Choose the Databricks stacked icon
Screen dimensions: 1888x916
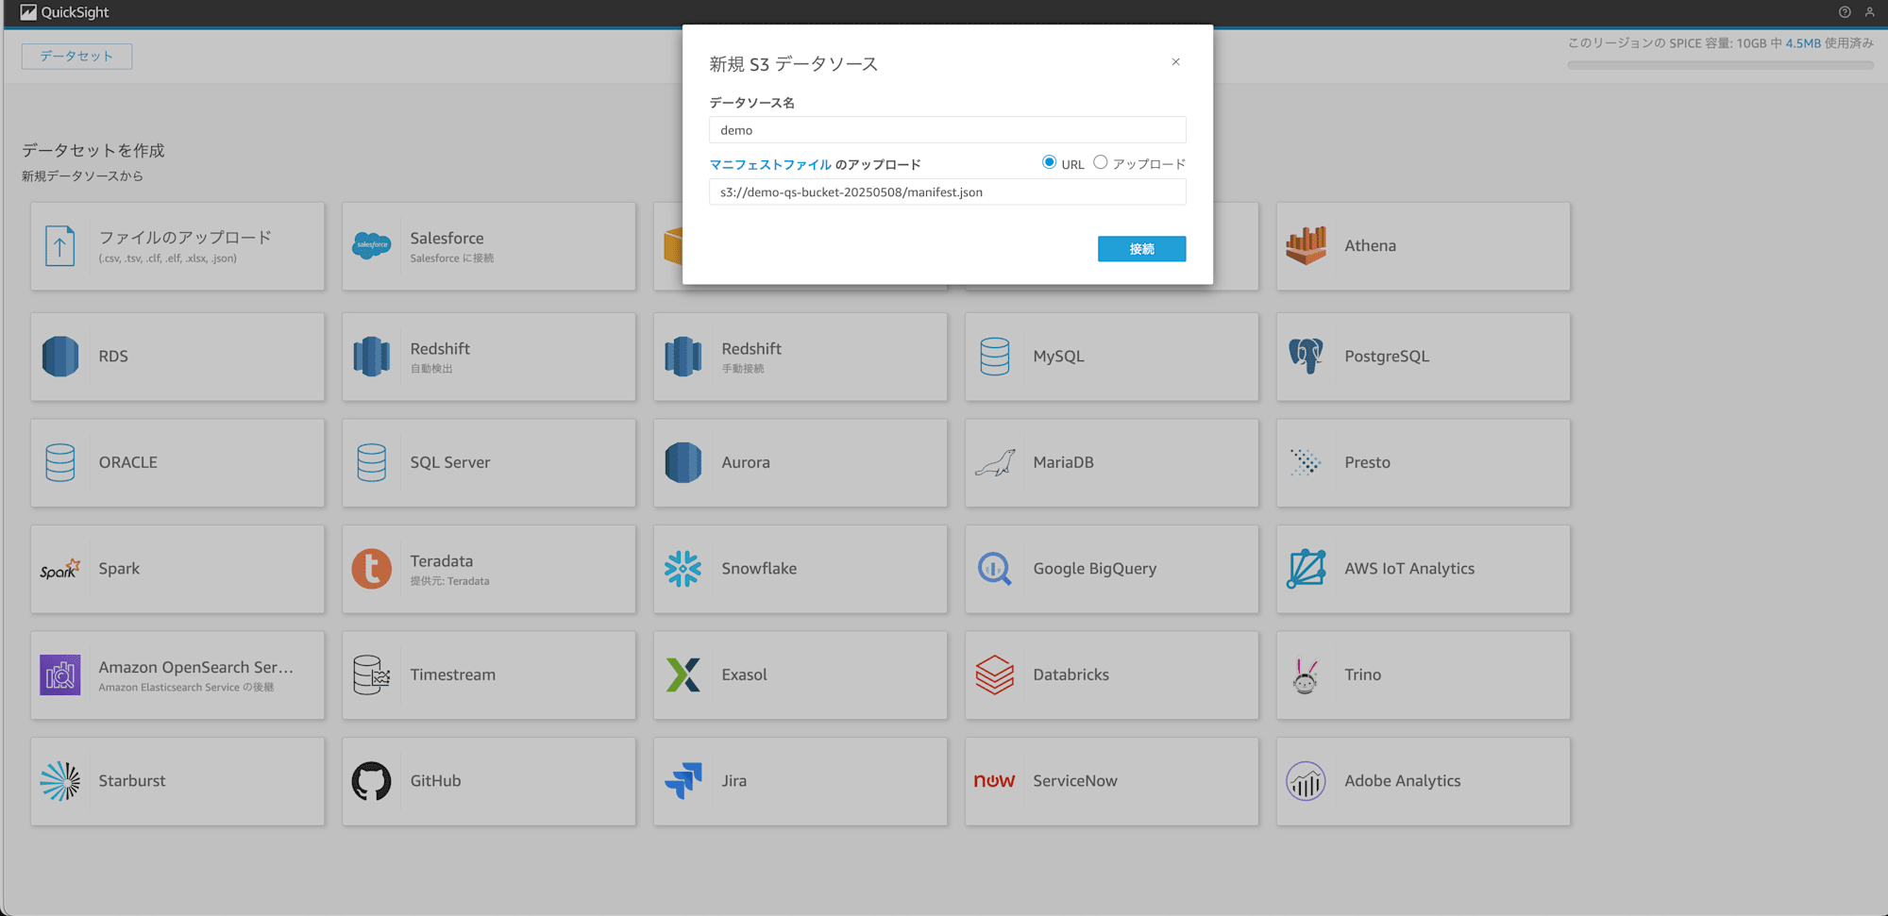click(994, 675)
